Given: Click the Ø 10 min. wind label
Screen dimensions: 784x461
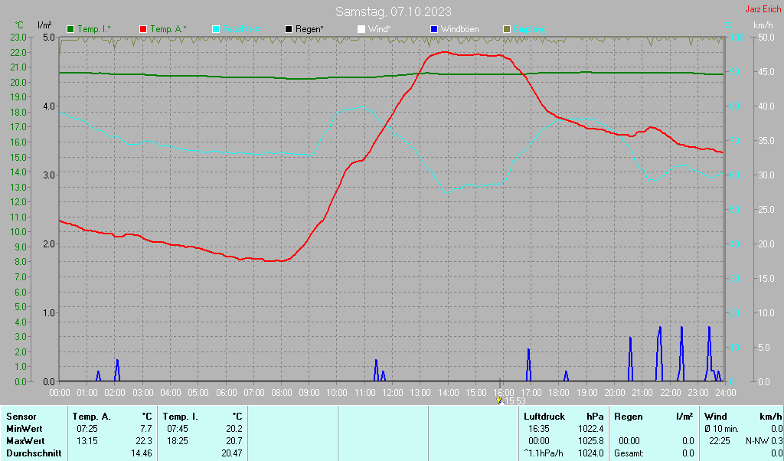Looking at the screenshot, I should 720,429.
